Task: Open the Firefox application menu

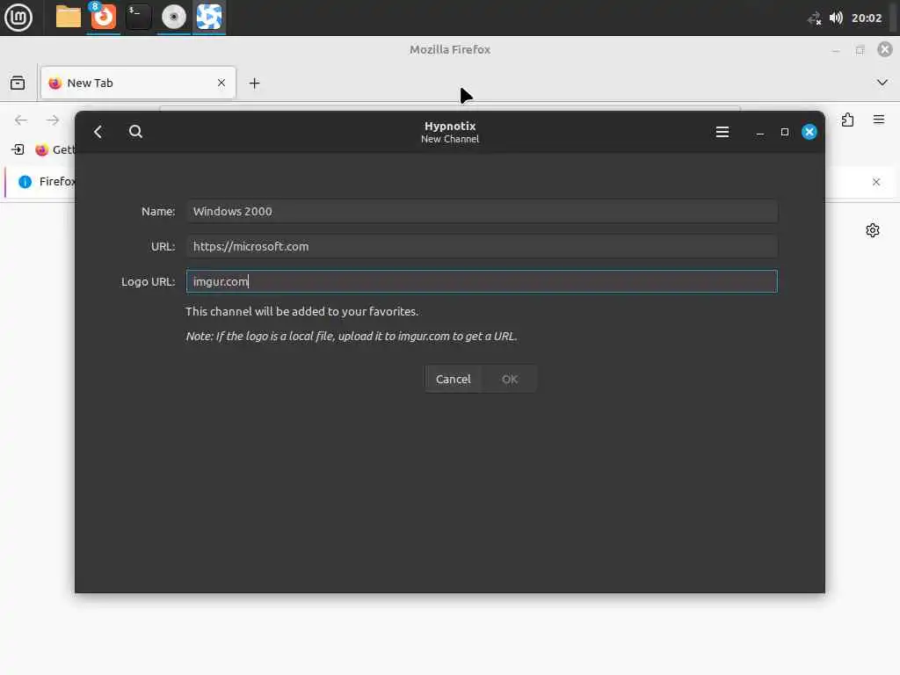Action: (x=879, y=120)
